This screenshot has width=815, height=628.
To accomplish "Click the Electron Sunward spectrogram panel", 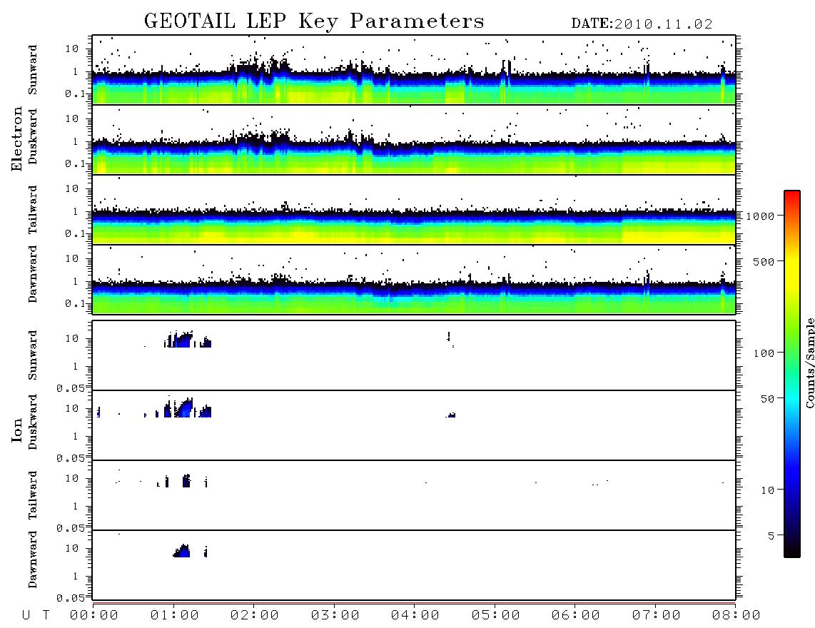I will [414, 70].
